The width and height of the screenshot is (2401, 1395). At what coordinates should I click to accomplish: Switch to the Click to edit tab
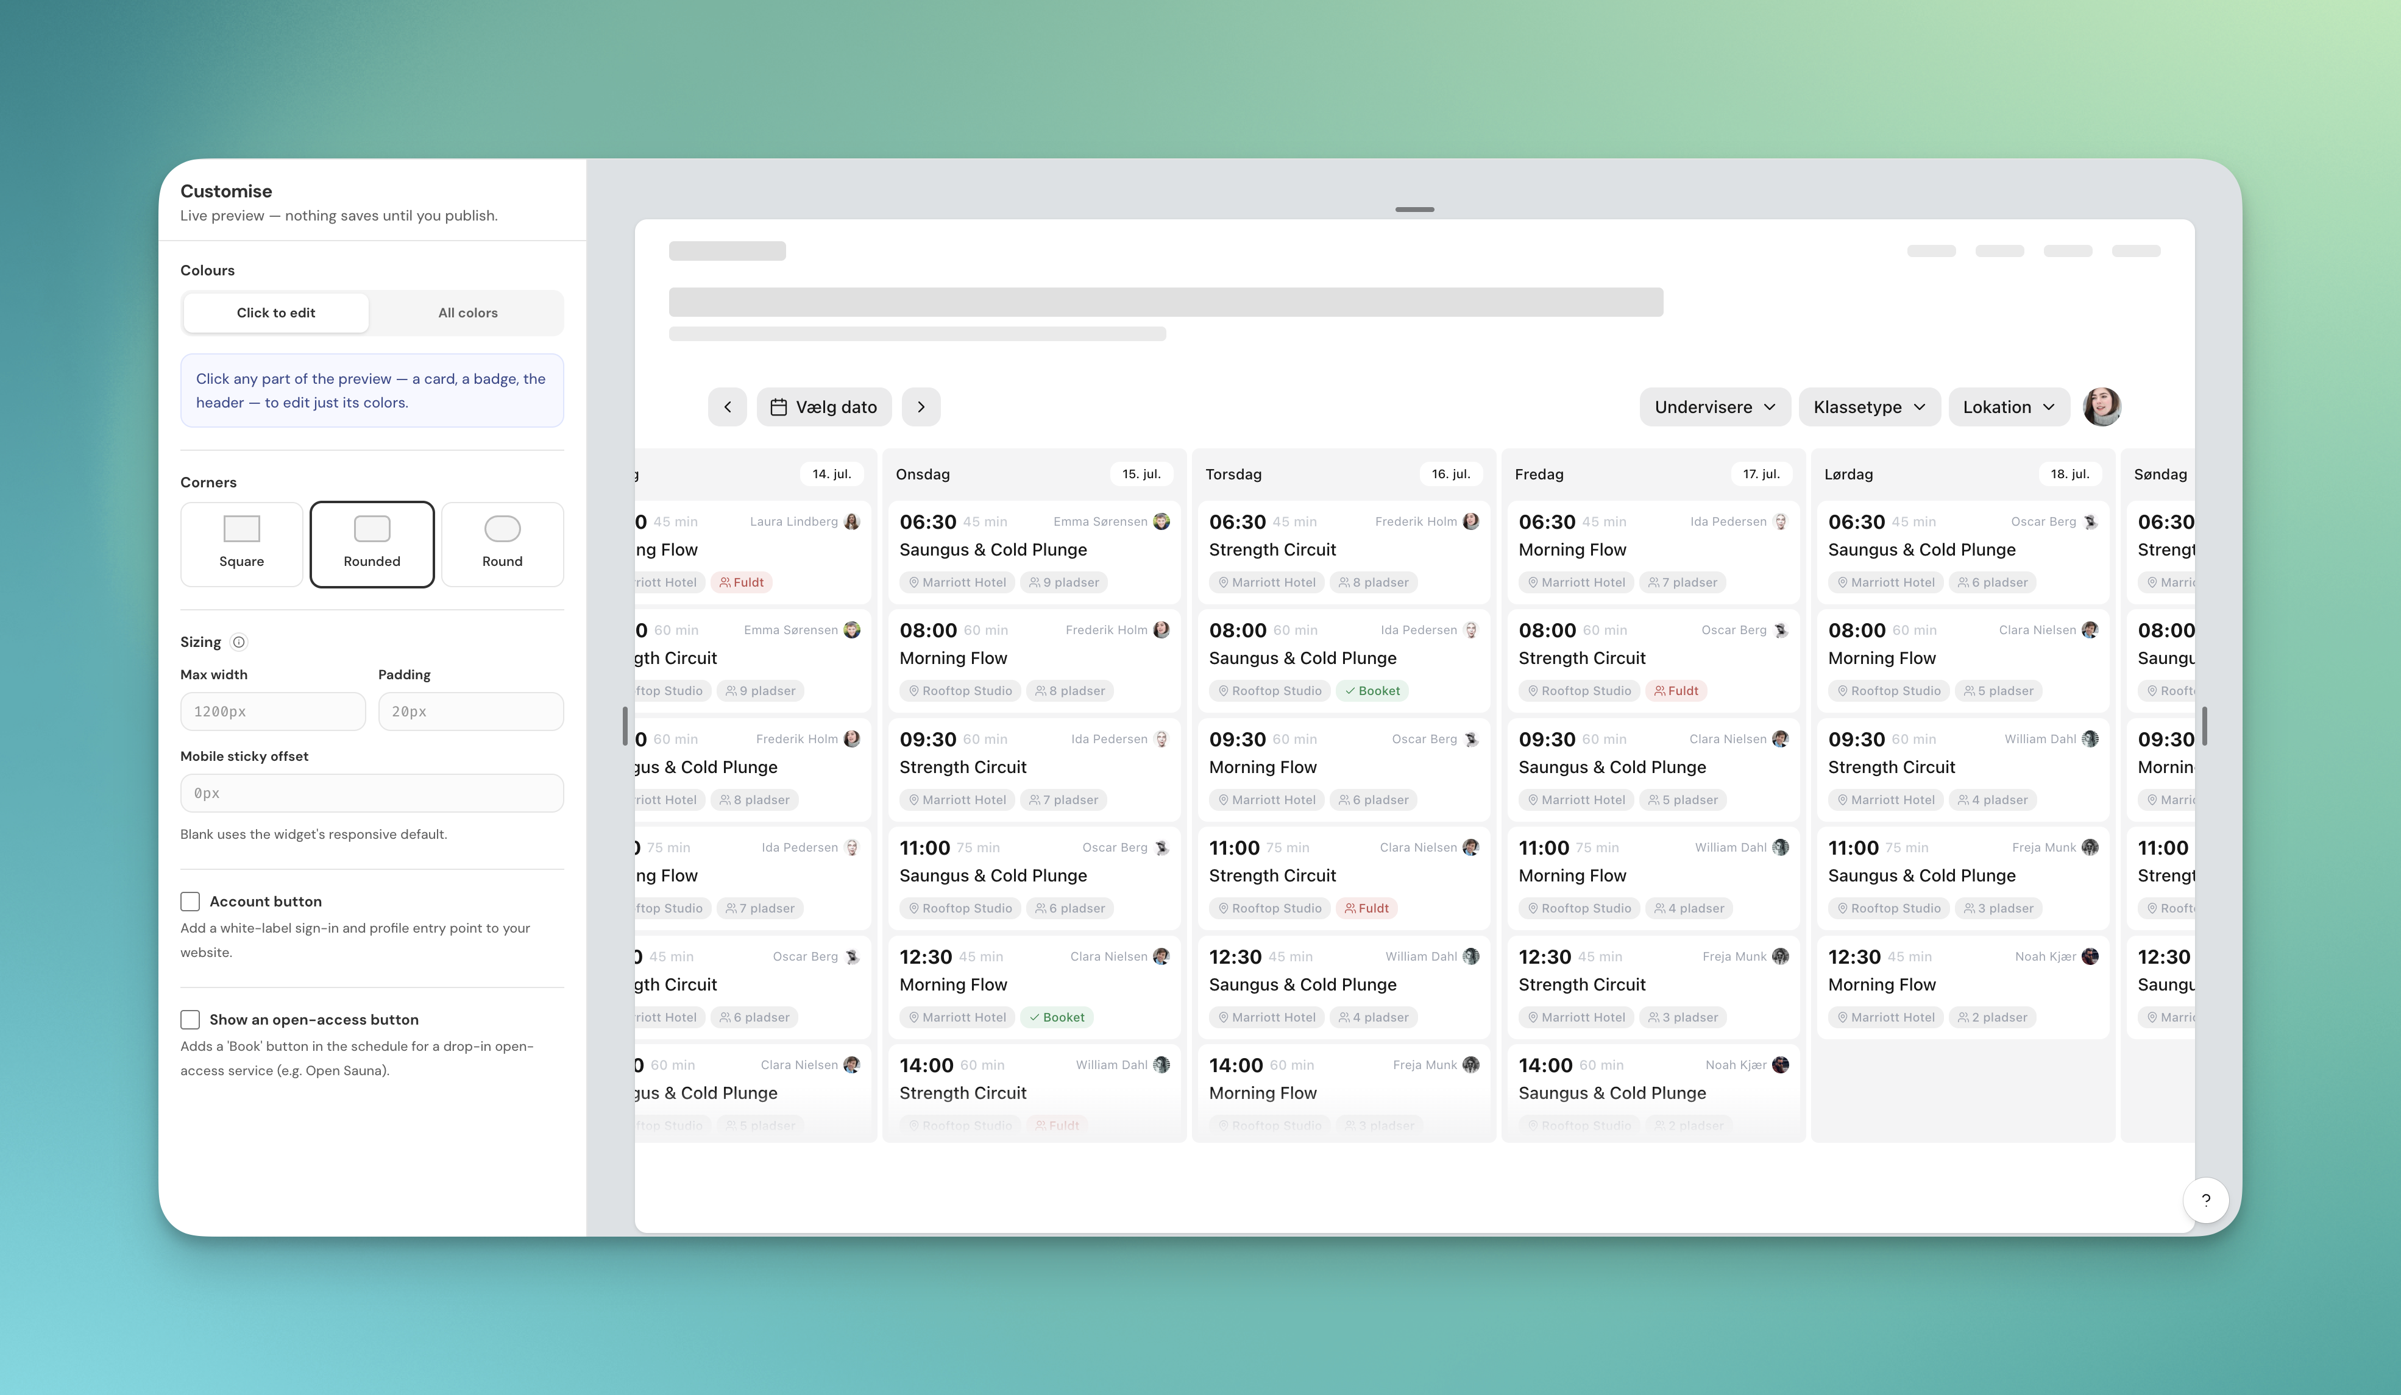coord(275,313)
